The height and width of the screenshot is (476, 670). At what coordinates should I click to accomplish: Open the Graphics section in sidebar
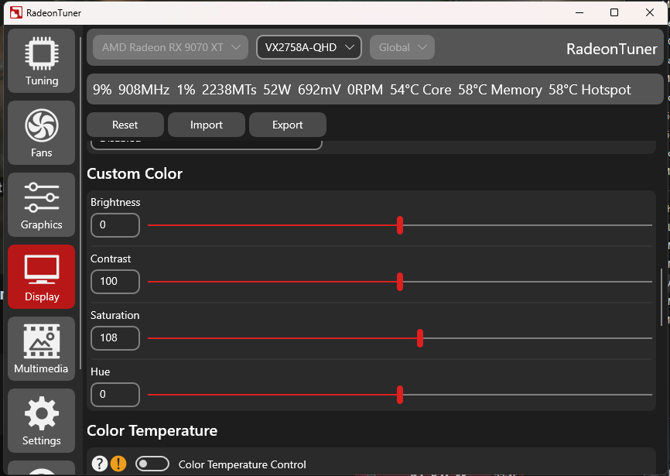pyautogui.click(x=42, y=204)
